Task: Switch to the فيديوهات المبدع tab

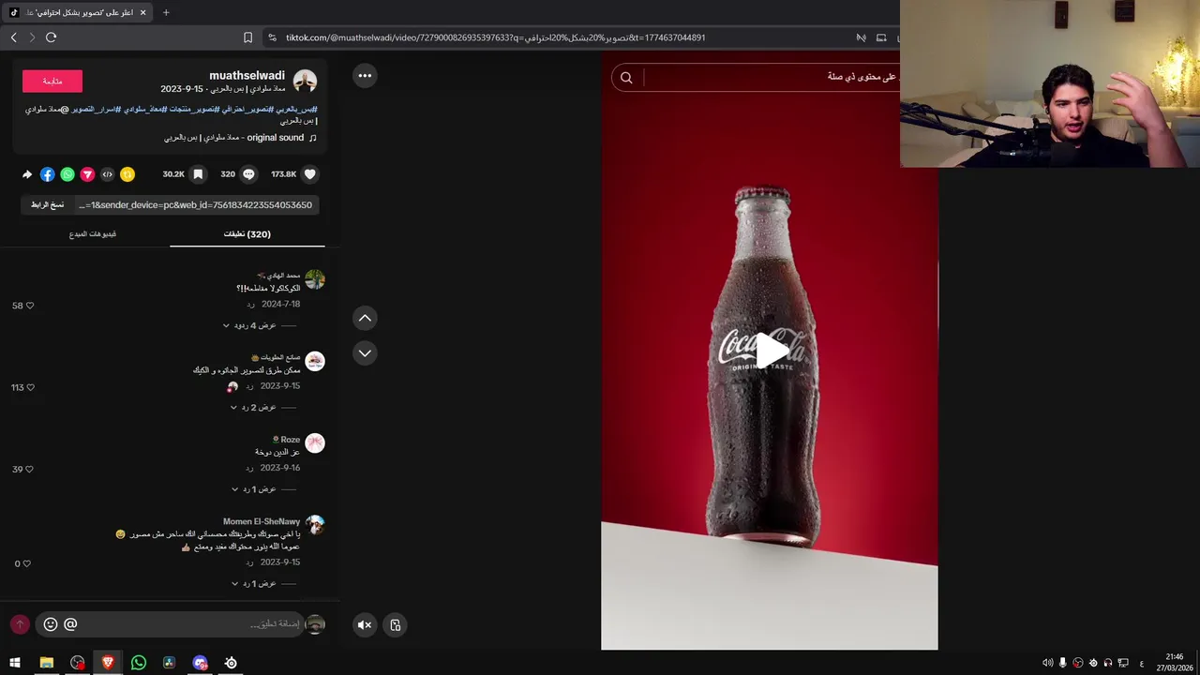Action: tap(92, 234)
